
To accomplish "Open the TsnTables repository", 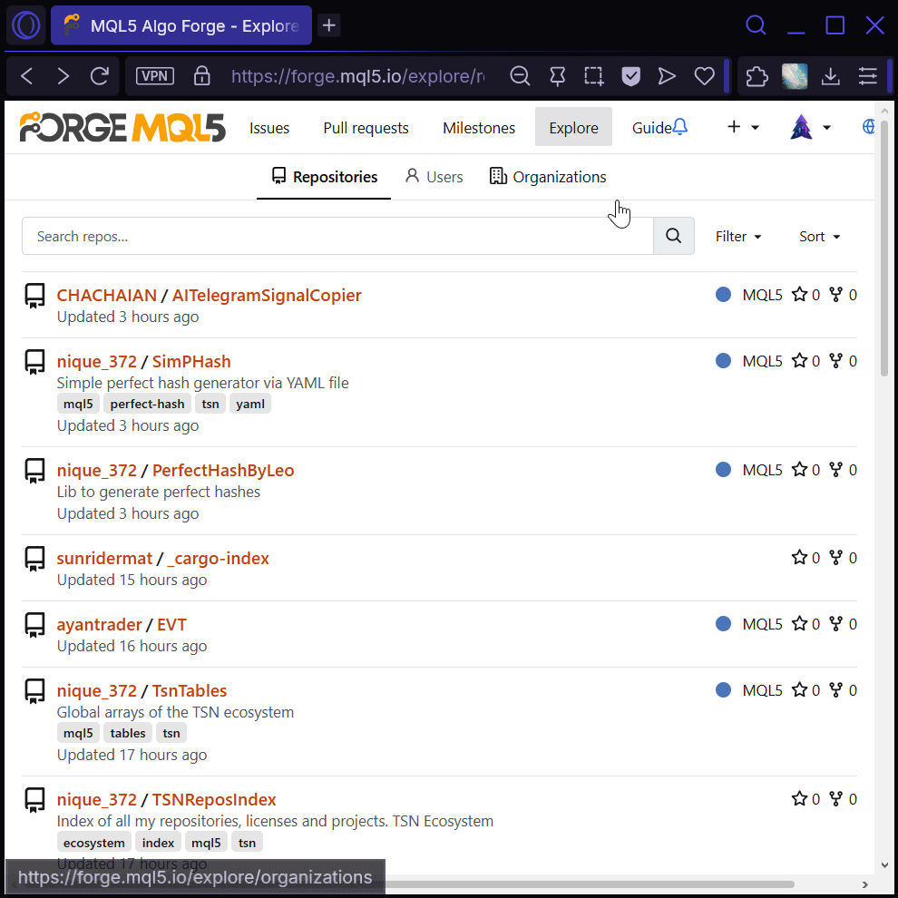I will (x=190, y=691).
